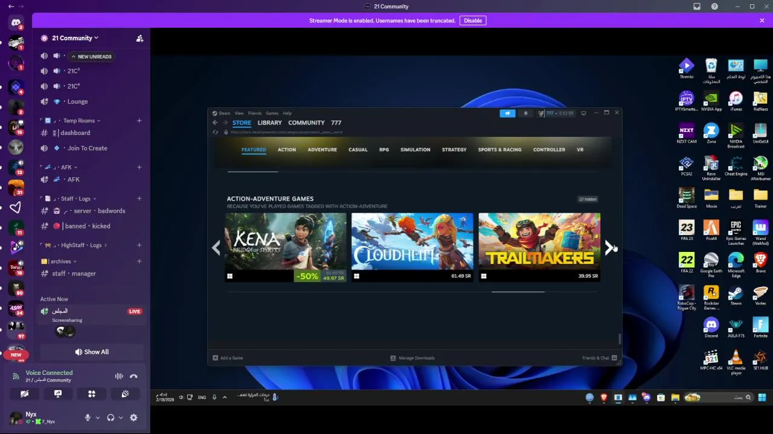Open Friends & Chat in Steam footer
This screenshot has width=773, height=434.
pyautogui.click(x=599, y=358)
